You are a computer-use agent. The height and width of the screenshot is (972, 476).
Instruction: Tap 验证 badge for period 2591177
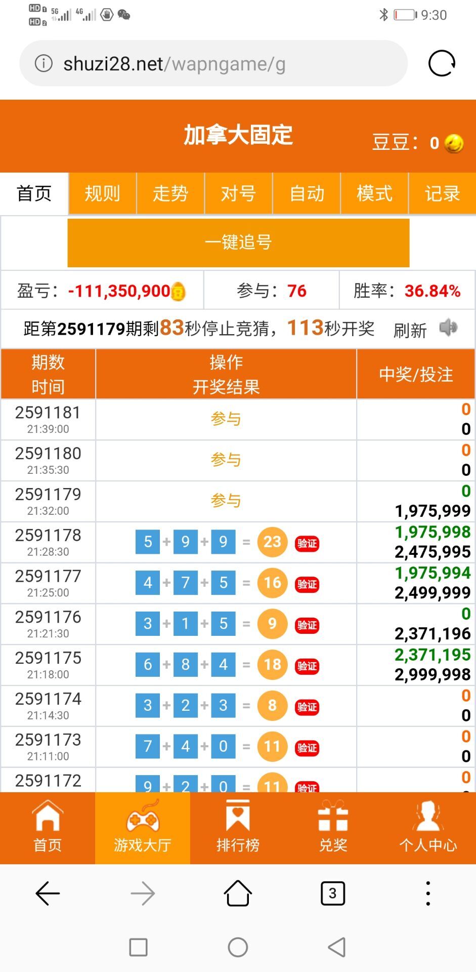pyautogui.click(x=307, y=584)
